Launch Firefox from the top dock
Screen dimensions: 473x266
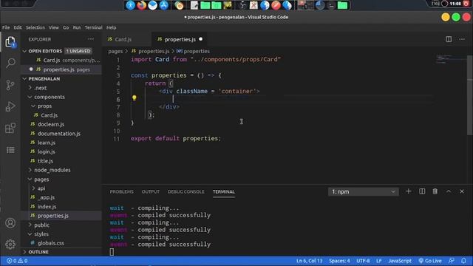tap(141, 5)
